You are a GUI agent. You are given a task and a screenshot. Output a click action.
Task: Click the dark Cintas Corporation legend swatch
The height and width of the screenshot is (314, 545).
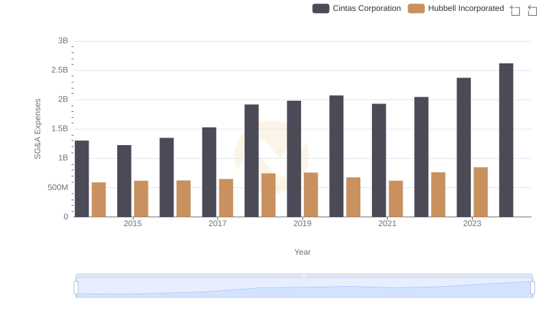(x=321, y=8)
